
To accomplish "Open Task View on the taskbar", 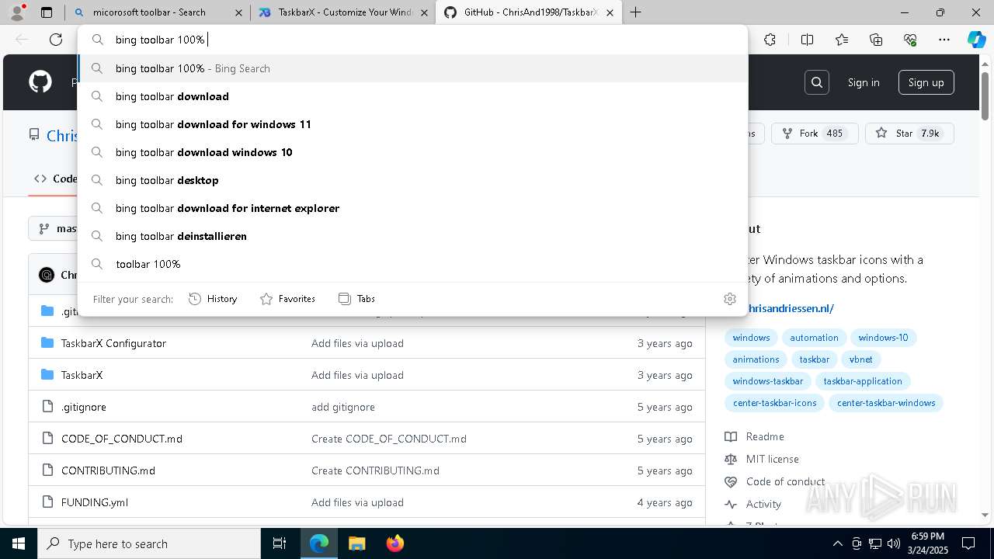I will [x=280, y=543].
